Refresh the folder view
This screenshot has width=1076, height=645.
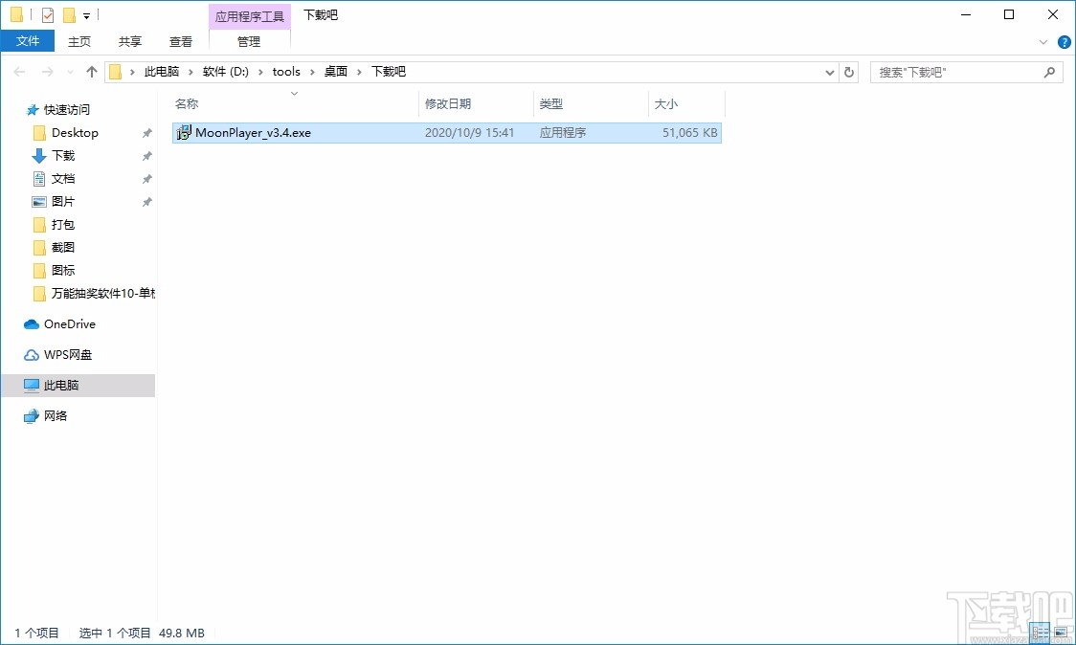tap(850, 71)
